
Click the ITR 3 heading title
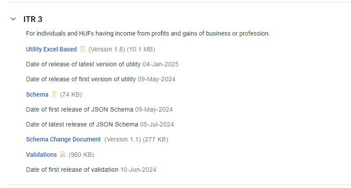[x=33, y=19]
